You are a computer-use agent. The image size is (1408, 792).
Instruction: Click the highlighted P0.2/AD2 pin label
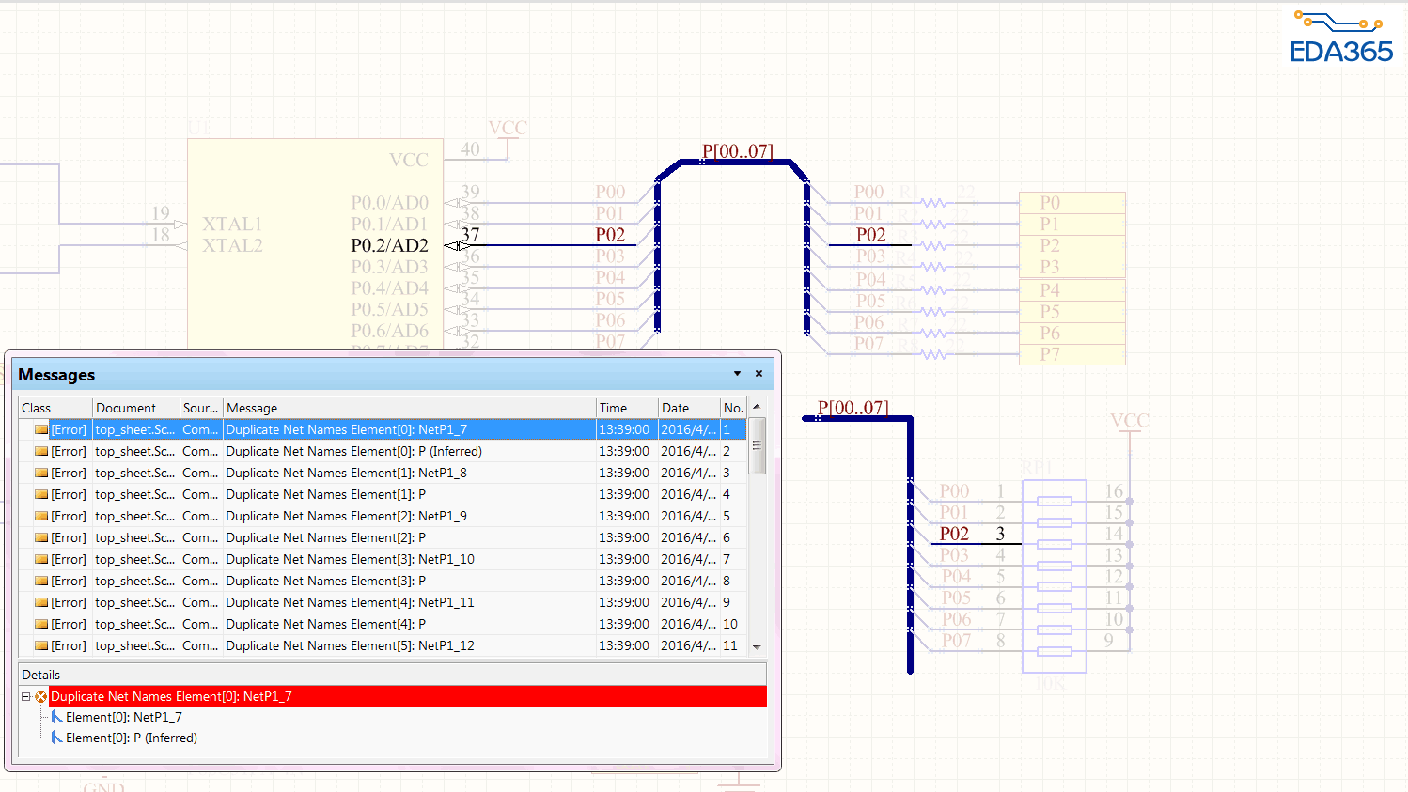click(x=389, y=246)
